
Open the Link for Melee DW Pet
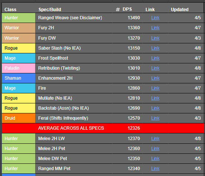(x=155, y=159)
